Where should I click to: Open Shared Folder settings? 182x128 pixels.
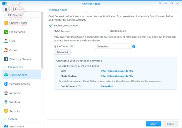pyautogui.click(x=18, y=23)
